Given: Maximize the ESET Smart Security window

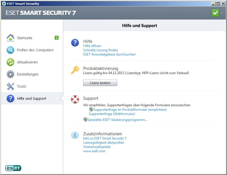Looking at the screenshot, I should 218,4.
